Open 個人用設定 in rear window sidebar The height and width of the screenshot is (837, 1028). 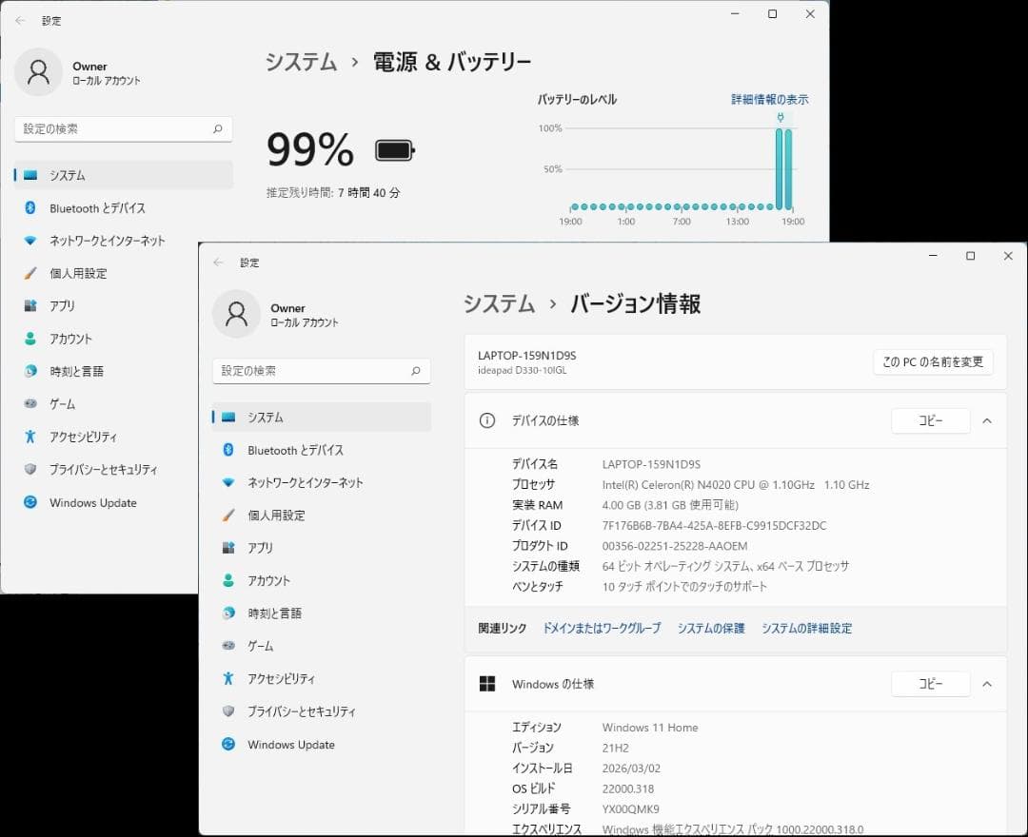point(79,273)
